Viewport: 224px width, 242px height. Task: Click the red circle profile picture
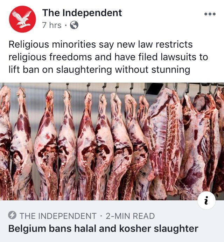pos(22,19)
